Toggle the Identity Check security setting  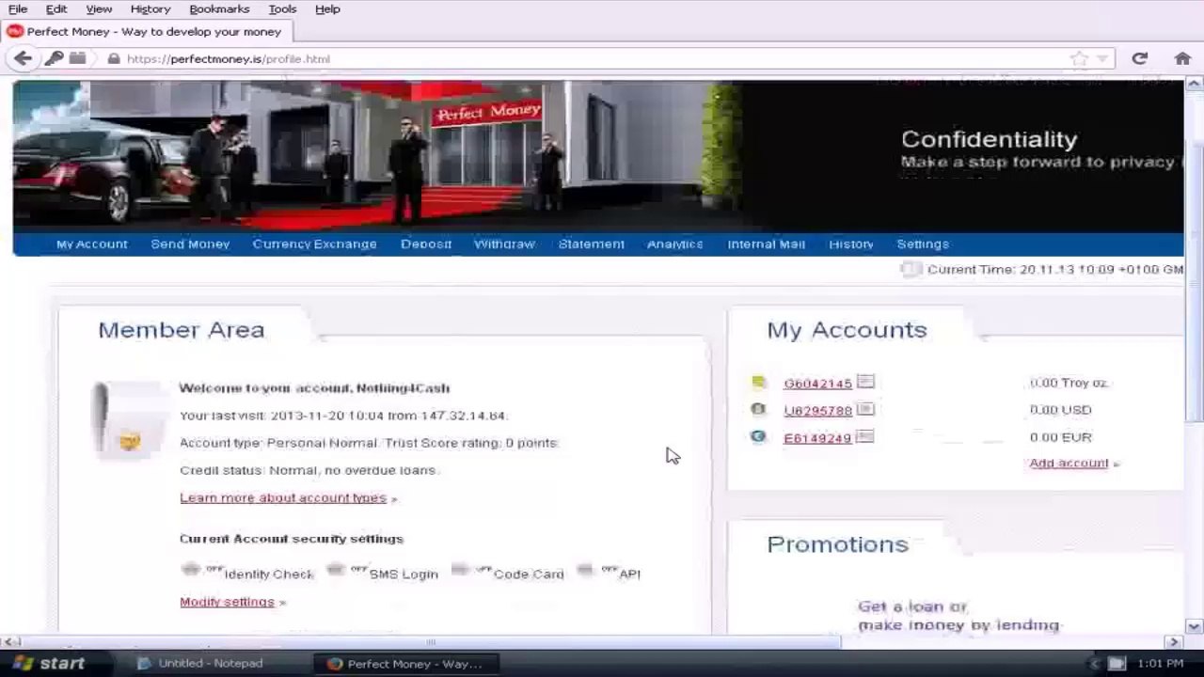click(x=191, y=570)
